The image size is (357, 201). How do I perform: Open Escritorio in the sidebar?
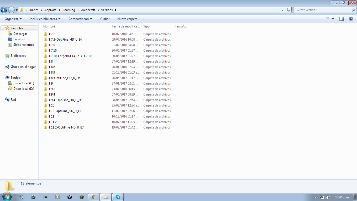click(20, 39)
